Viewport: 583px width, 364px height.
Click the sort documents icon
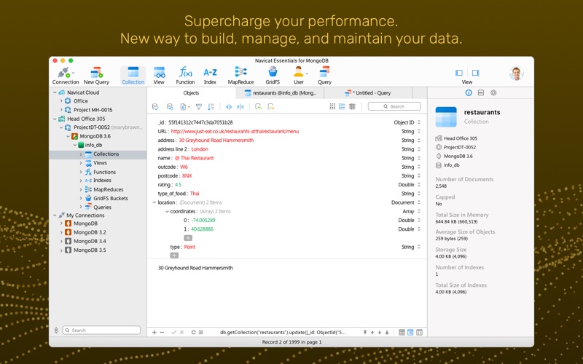[211, 107]
